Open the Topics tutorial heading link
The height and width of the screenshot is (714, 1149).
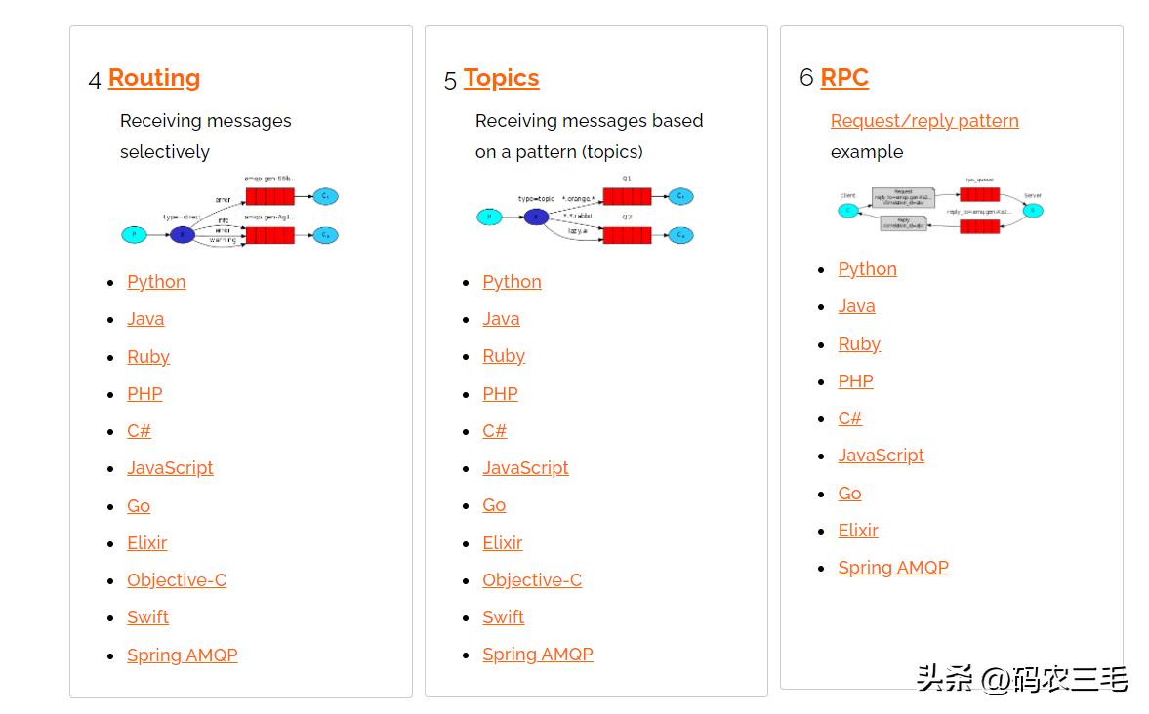coord(501,78)
